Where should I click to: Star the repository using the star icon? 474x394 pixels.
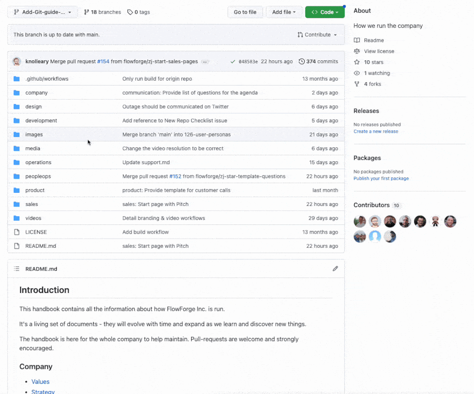click(x=356, y=62)
